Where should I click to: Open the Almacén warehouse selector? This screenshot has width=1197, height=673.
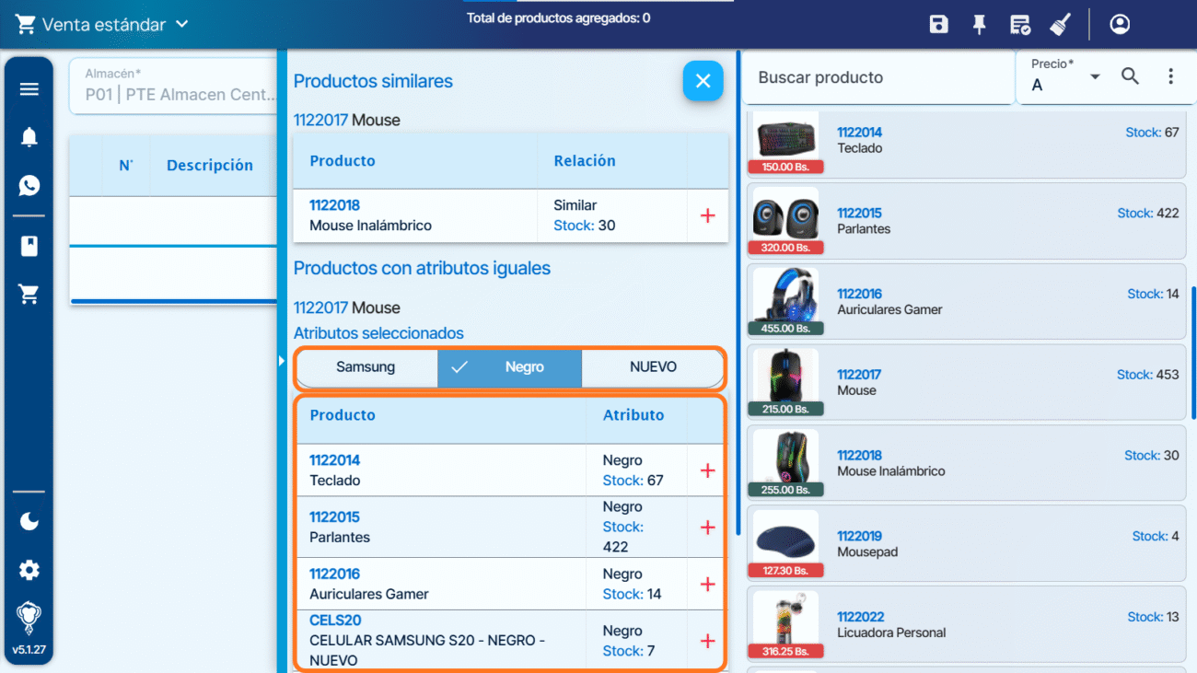(x=173, y=87)
